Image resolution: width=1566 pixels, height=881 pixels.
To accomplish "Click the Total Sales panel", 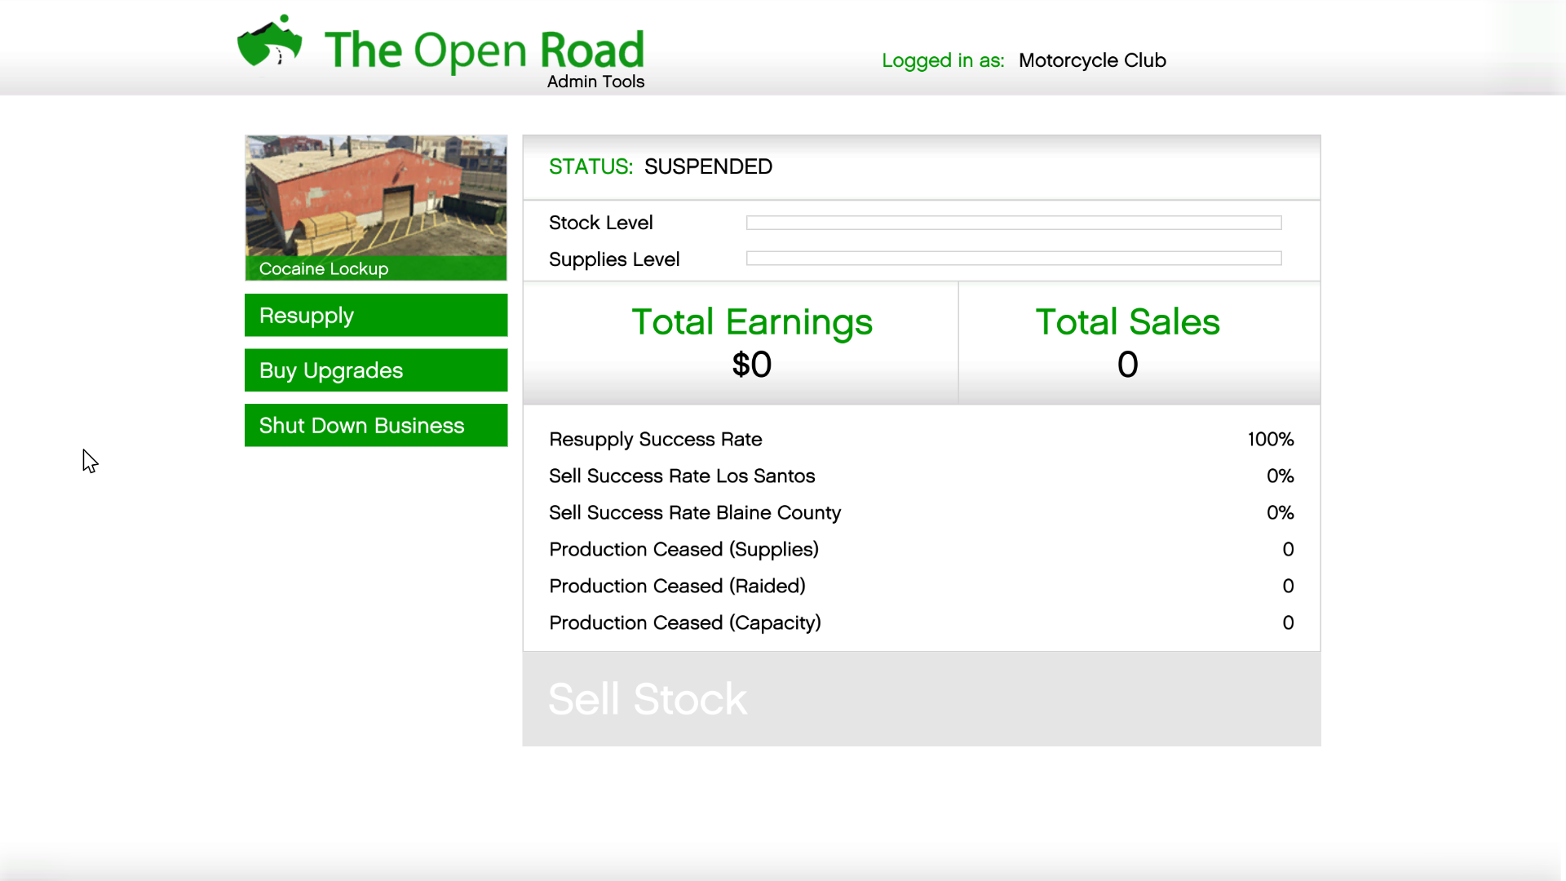I will (x=1139, y=343).
